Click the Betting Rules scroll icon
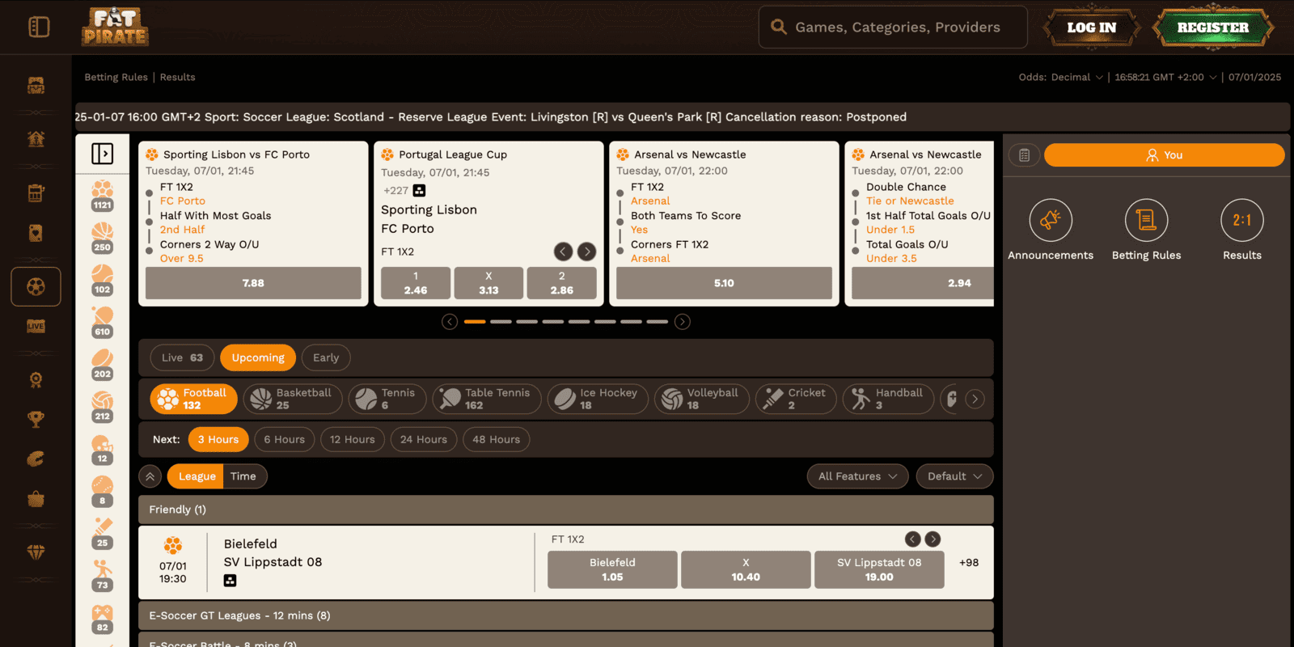 [x=1146, y=220]
